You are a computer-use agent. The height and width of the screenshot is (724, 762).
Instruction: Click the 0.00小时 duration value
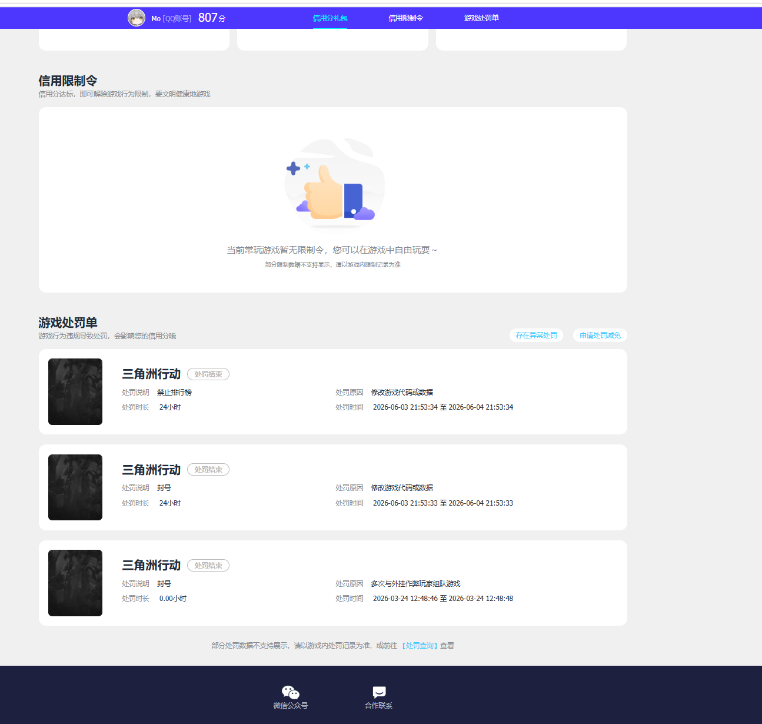(173, 599)
